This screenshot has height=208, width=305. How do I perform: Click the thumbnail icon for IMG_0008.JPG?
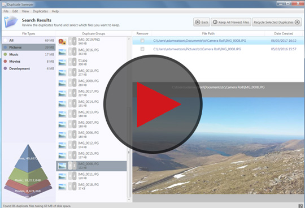[x=62, y=166]
